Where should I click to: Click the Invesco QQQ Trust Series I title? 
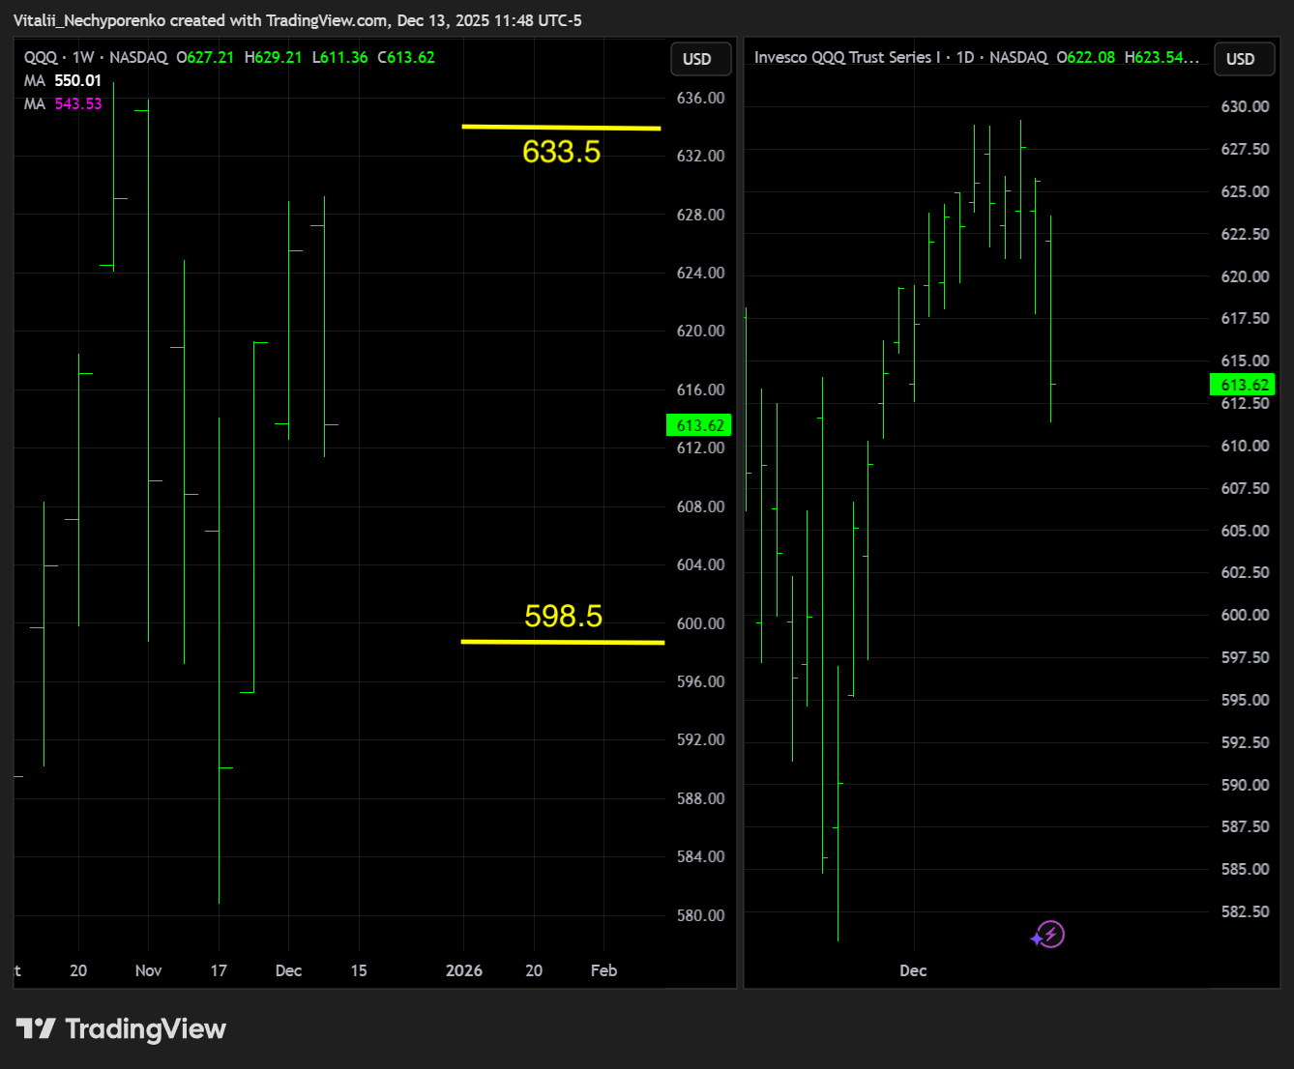click(x=847, y=58)
